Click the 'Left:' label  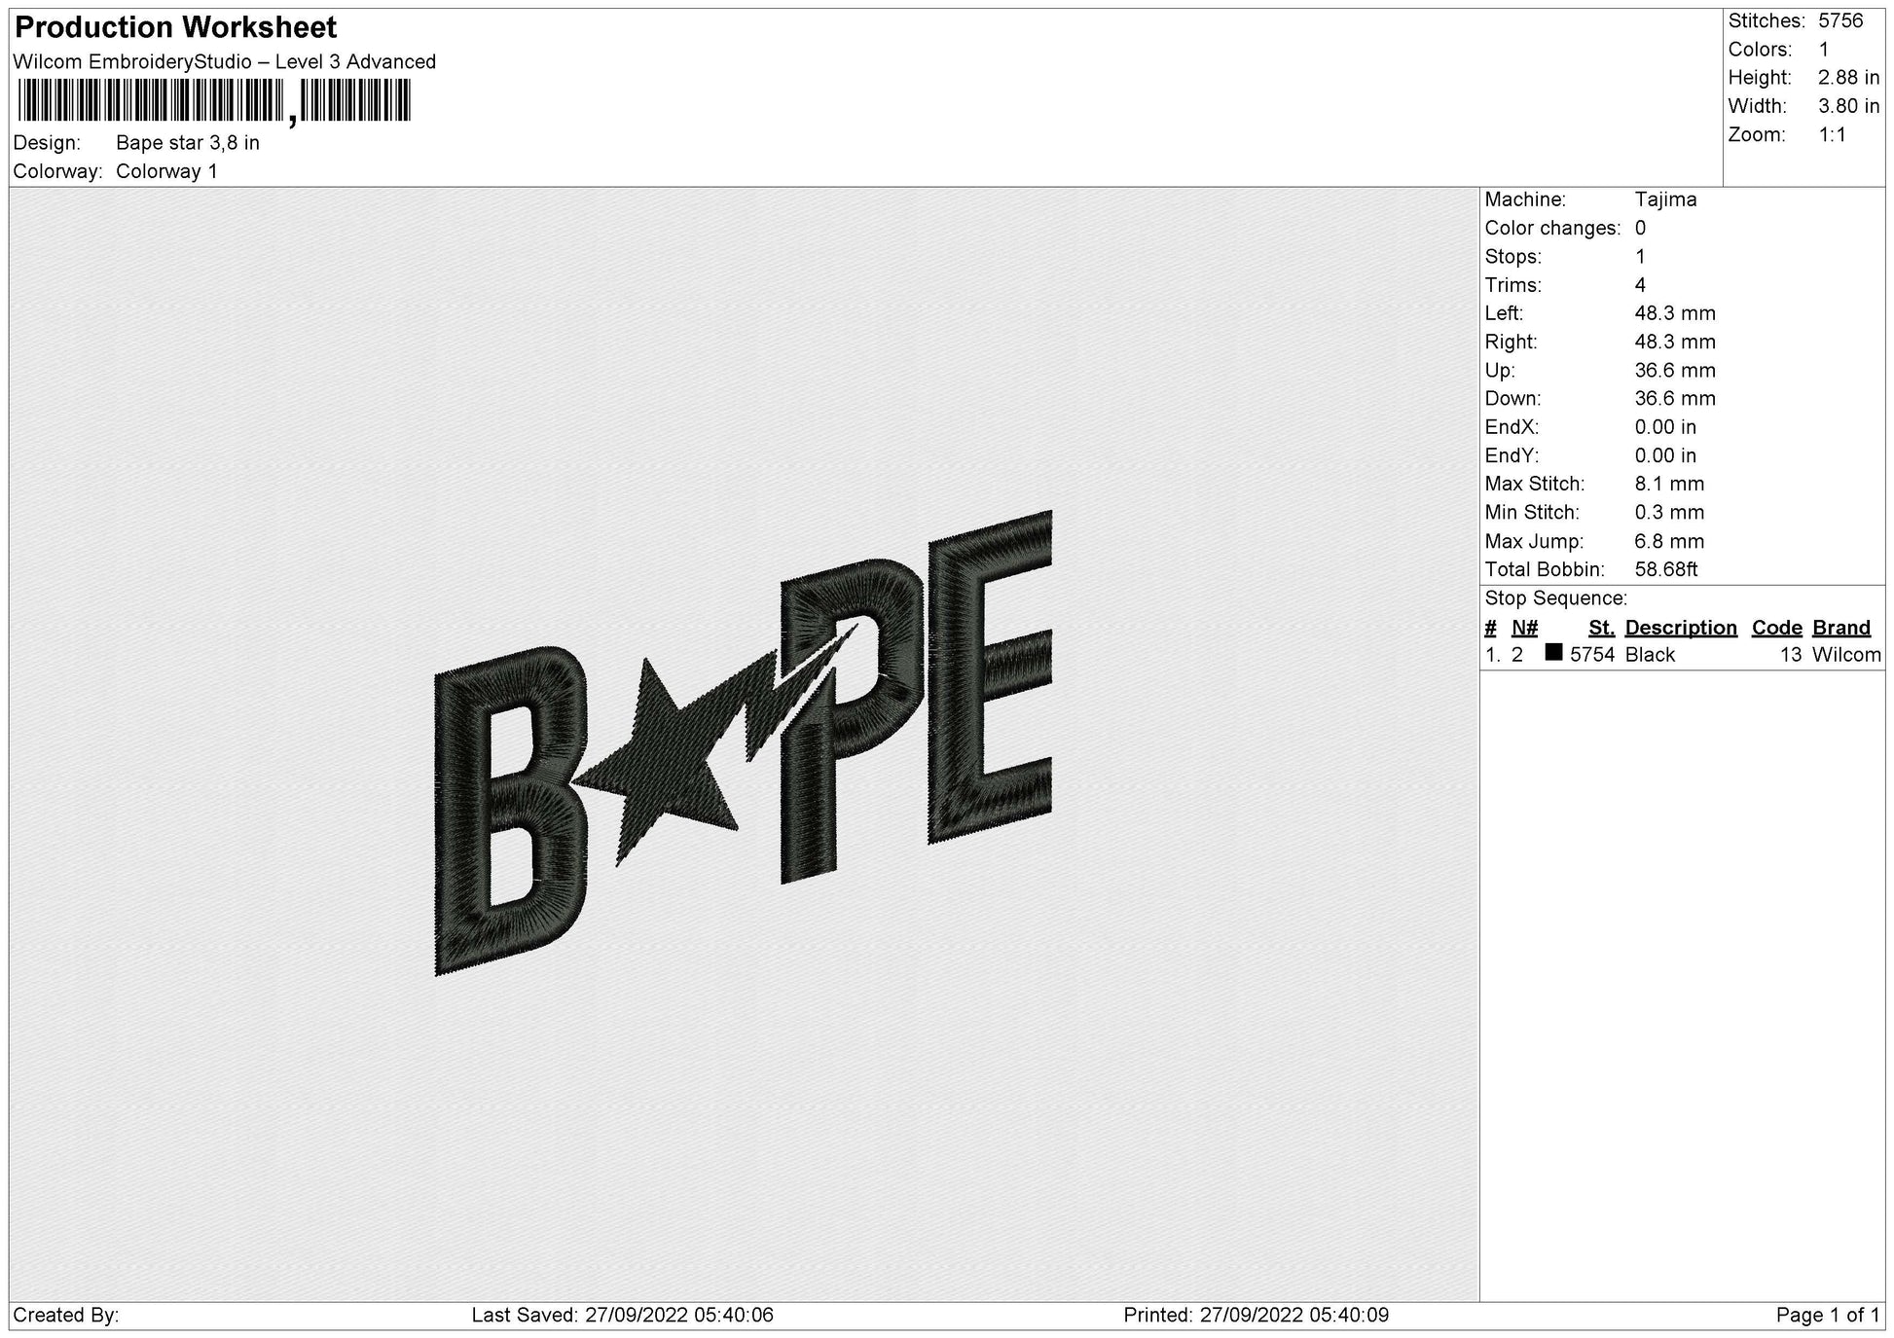[x=1505, y=313]
